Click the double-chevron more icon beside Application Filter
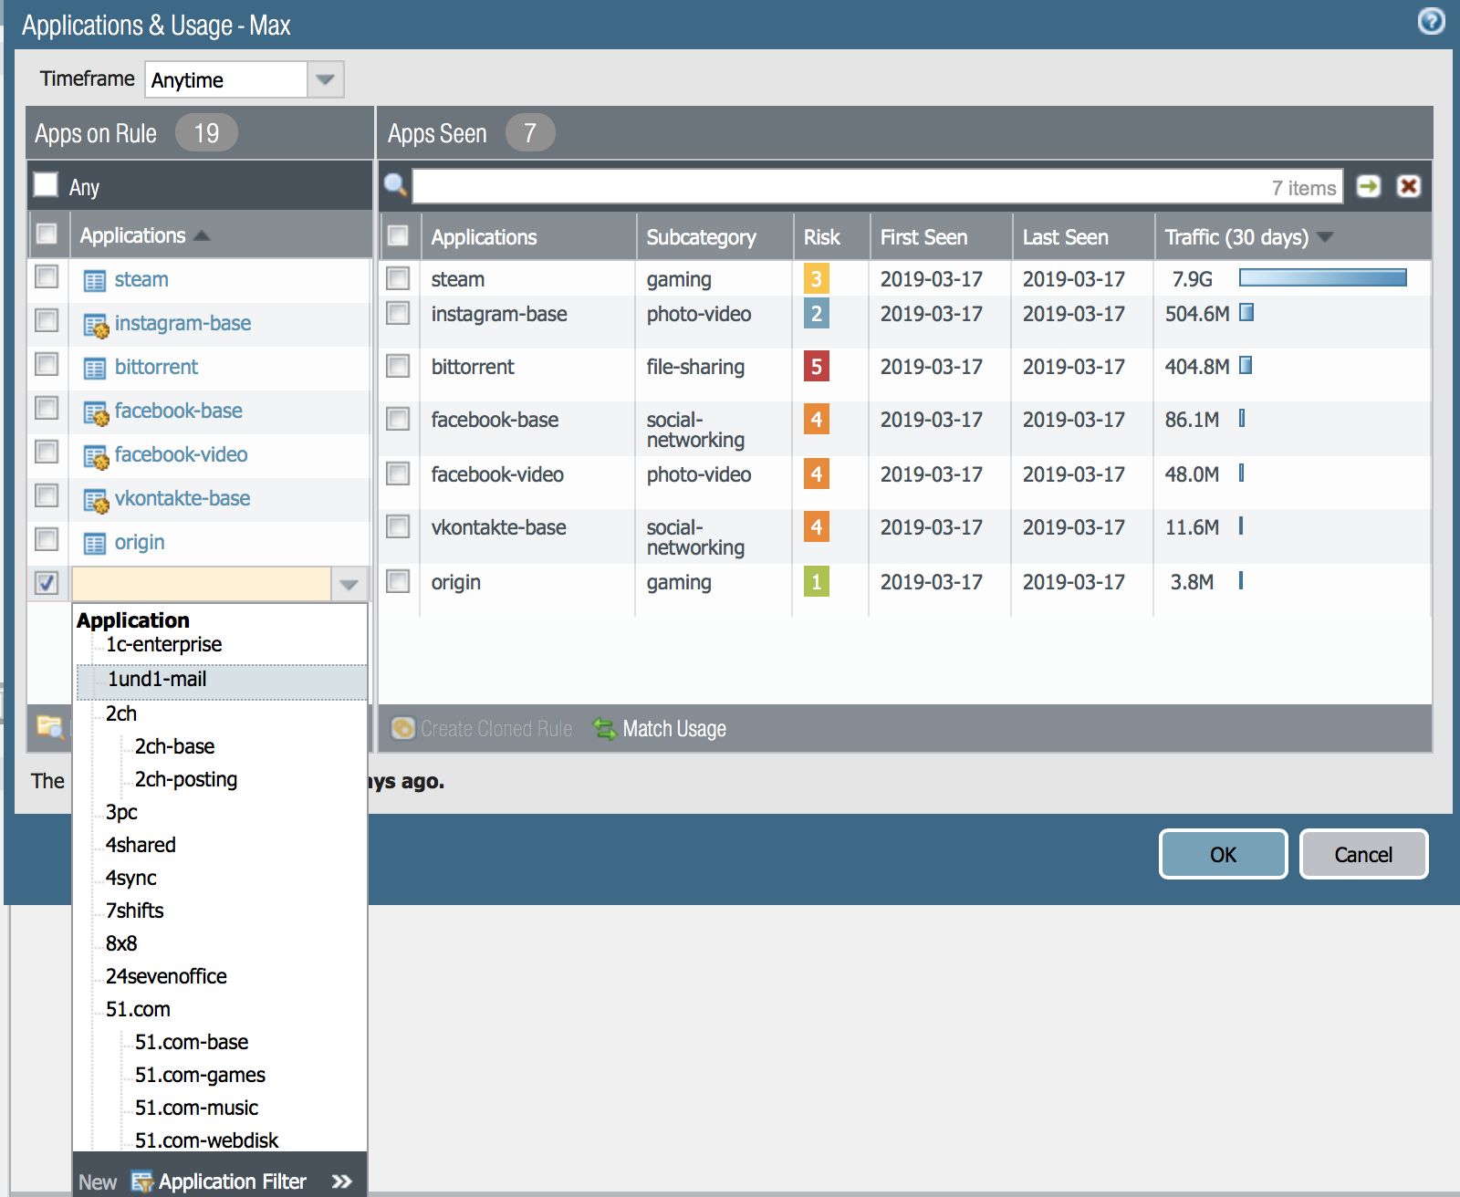Image resolution: width=1460 pixels, height=1197 pixels. pos(342,1181)
